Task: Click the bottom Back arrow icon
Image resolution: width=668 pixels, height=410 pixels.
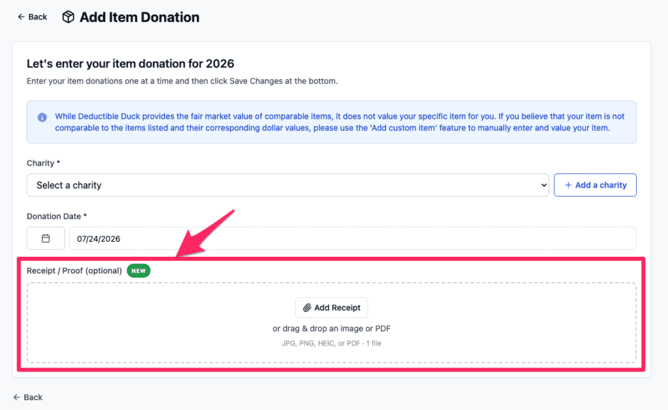Action: [16, 397]
